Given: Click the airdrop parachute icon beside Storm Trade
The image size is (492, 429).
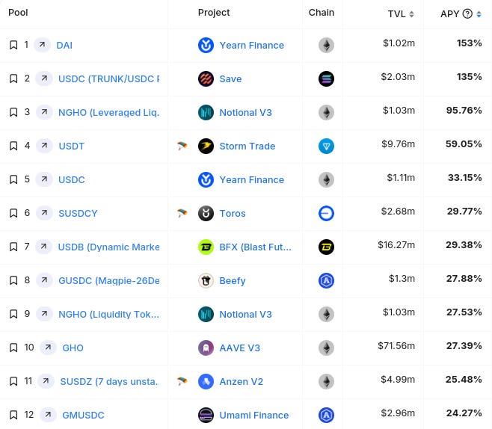Looking at the screenshot, I should (x=182, y=146).
